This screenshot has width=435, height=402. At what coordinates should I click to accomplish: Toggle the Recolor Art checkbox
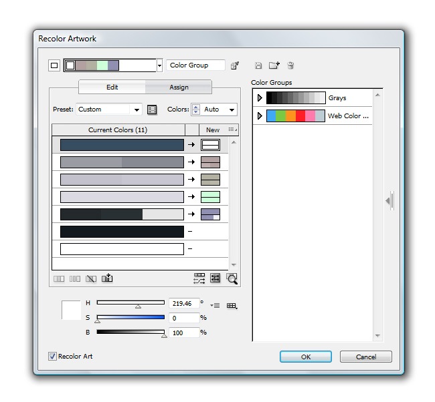pos(53,357)
